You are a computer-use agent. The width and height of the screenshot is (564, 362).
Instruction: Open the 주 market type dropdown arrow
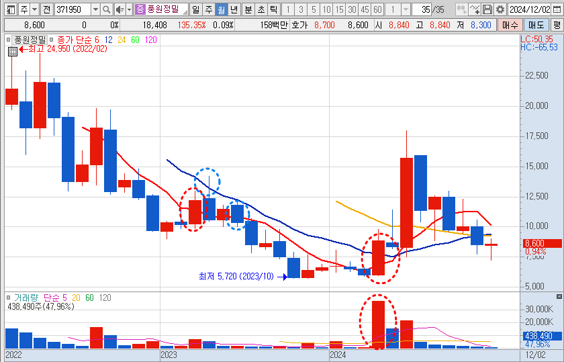34,9
